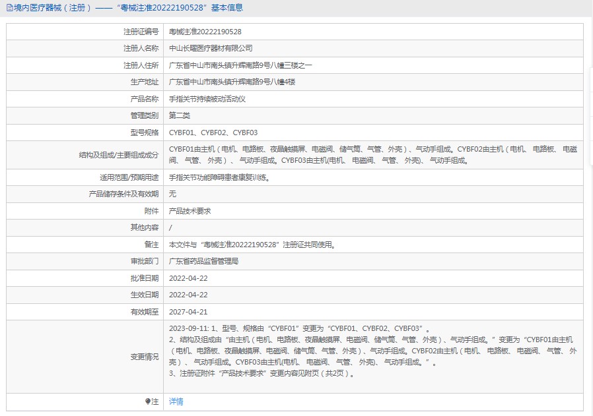593x416 pixels.
Task: Click the 注册人名称 label
Action: [x=141, y=48]
